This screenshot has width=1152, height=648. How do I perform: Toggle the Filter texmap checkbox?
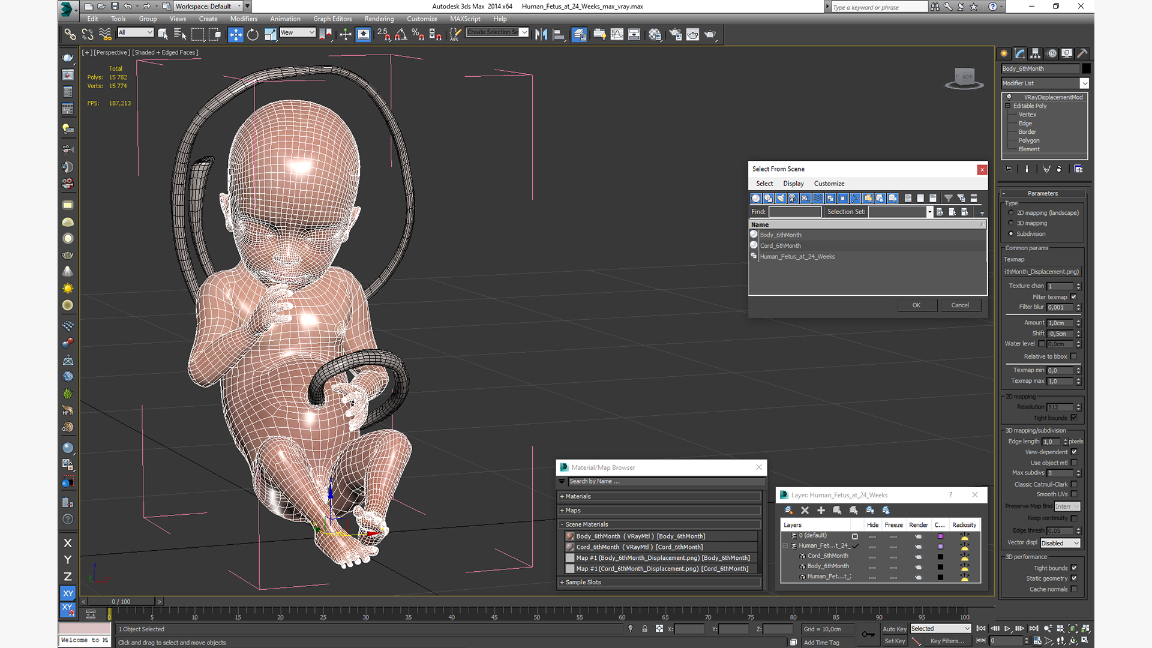pos(1074,297)
